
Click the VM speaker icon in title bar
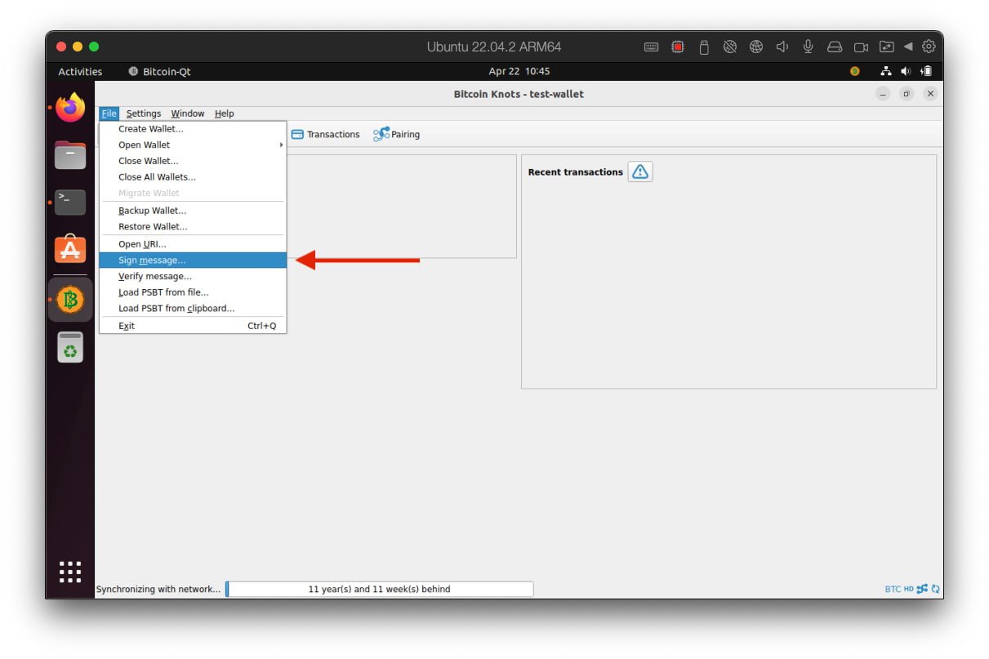pos(782,47)
